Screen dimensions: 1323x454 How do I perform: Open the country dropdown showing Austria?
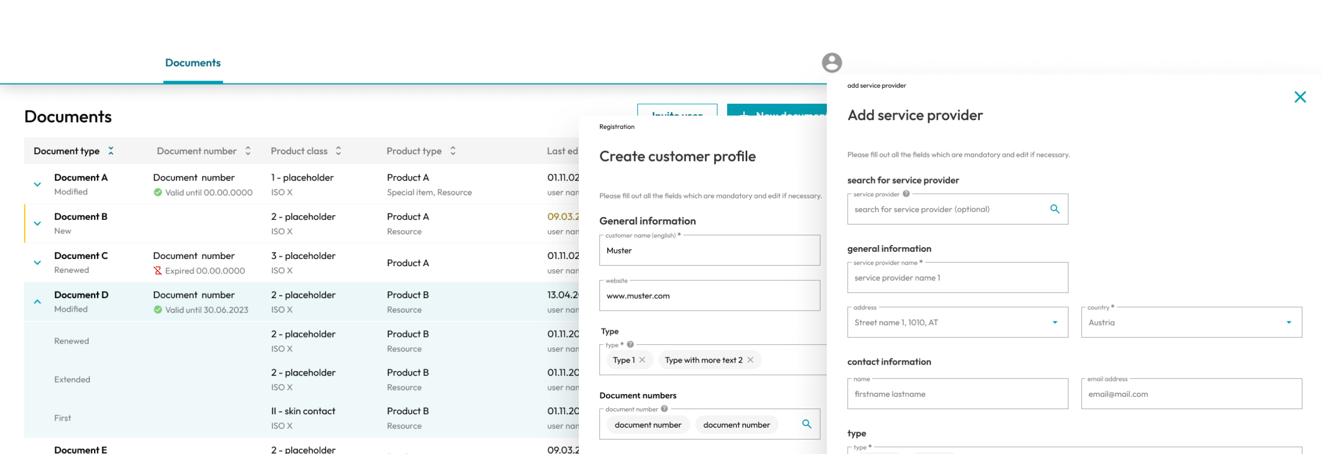[1288, 322]
